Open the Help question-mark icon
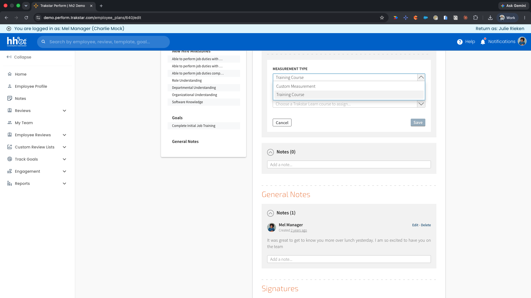This screenshot has height=298, width=531. [460, 42]
